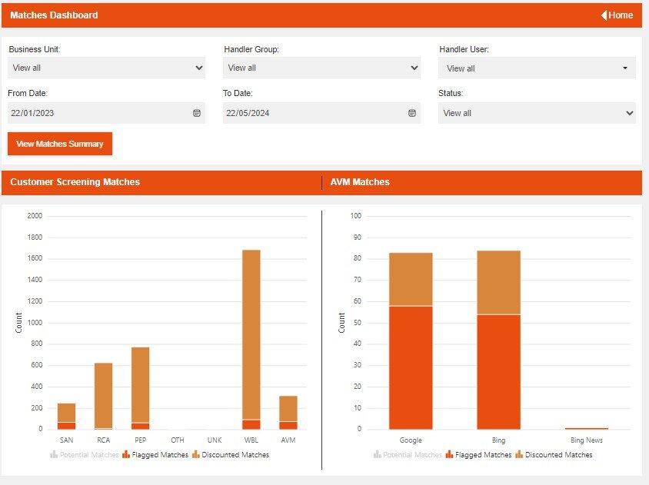
Task: Click the Flagged Matches legend icon under the screening chart
Action: pos(125,454)
